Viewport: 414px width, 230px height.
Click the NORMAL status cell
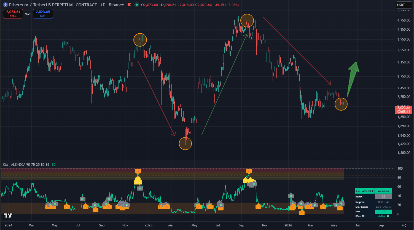click(383, 216)
